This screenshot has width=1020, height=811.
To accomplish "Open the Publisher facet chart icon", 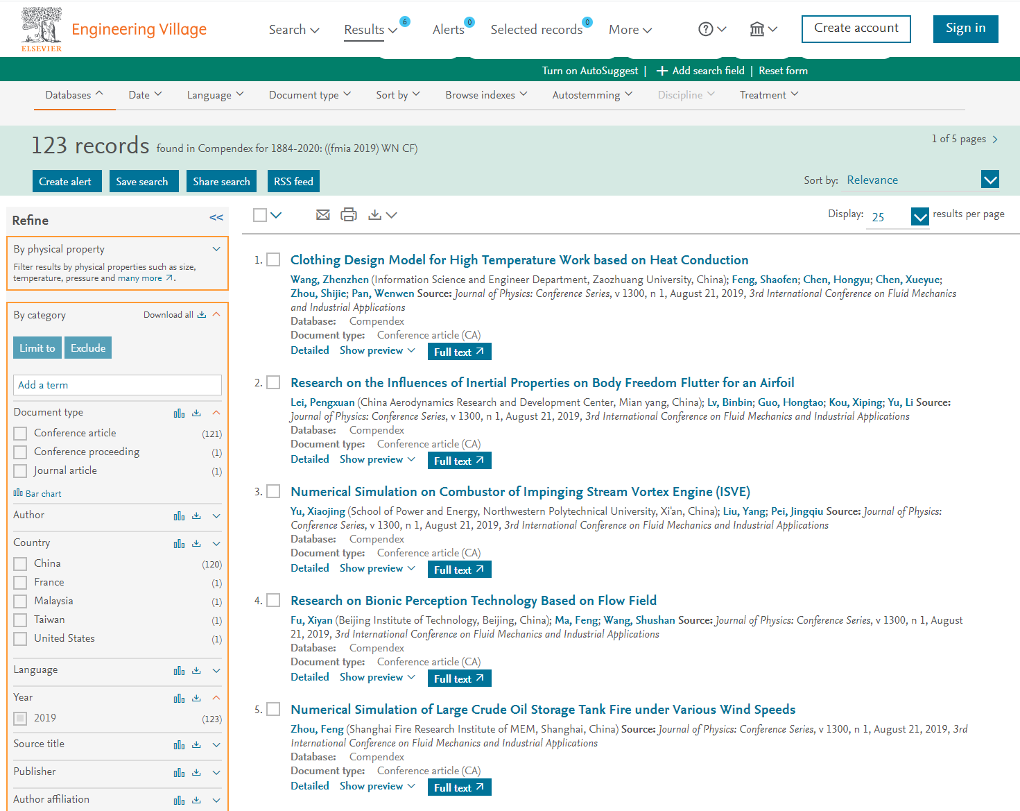I will (x=180, y=773).
